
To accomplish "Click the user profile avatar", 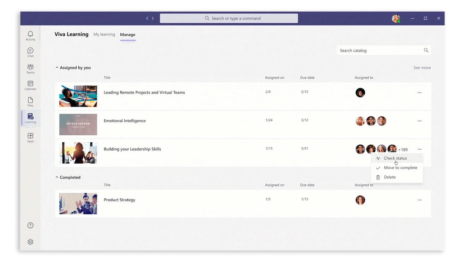I will click(396, 19).
